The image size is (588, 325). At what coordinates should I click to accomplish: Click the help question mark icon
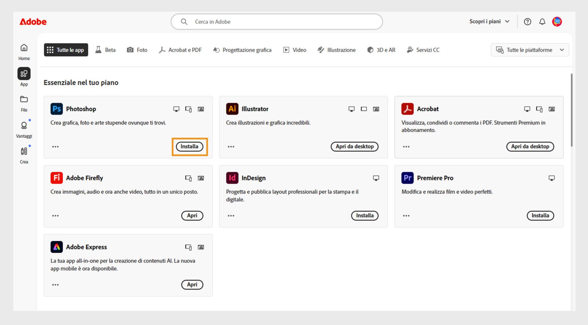tap(527, 22)
